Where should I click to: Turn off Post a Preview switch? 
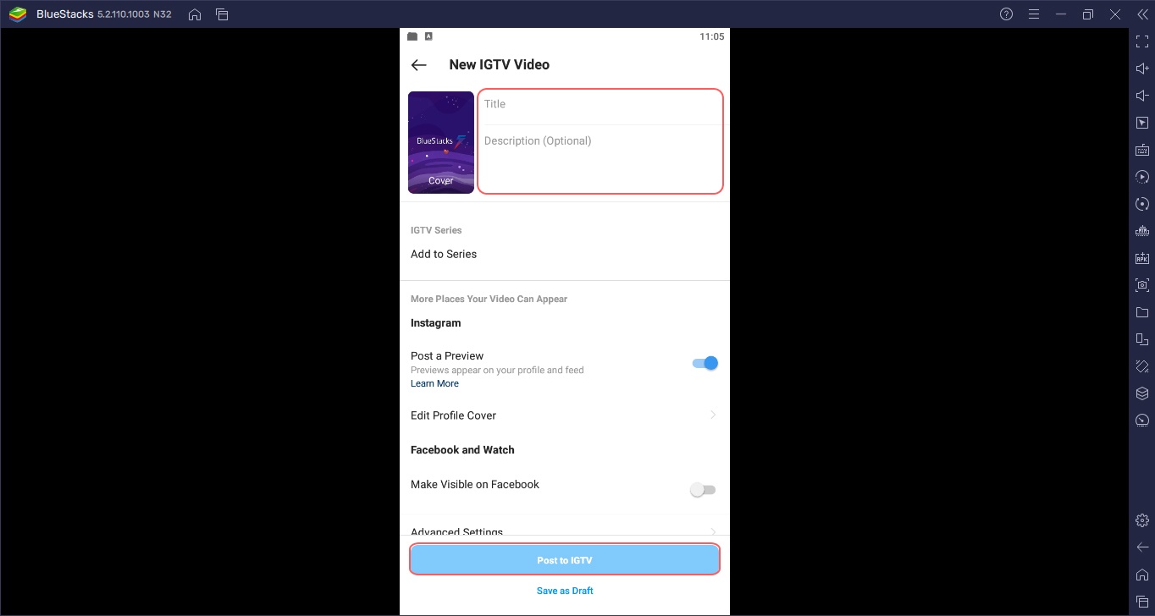click(705, 363)
